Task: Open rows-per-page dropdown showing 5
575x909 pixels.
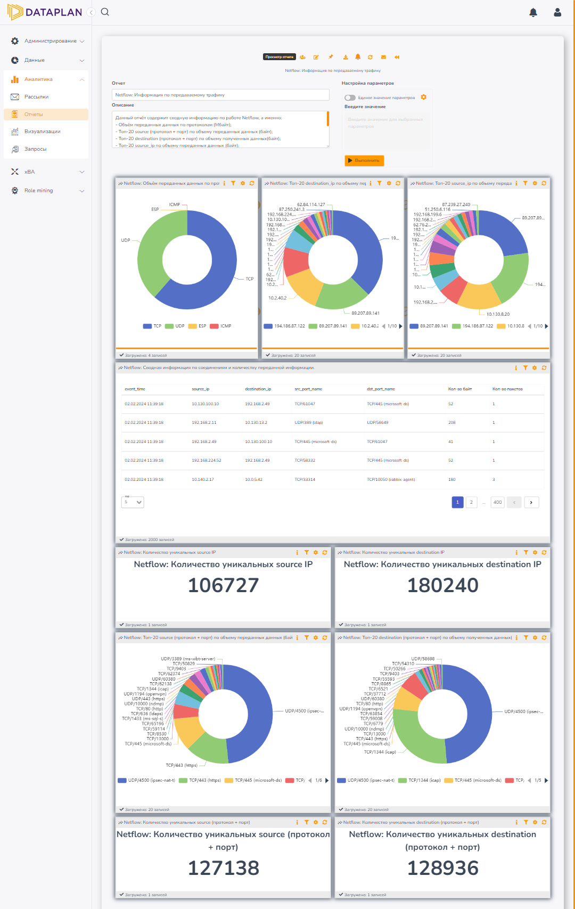Action: (x=133, y=502)
